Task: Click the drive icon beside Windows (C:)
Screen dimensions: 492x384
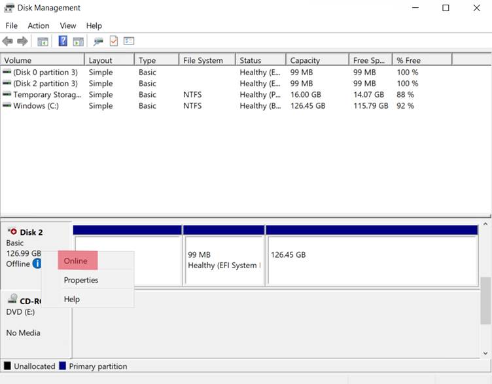Action: [x=7, y=105]
